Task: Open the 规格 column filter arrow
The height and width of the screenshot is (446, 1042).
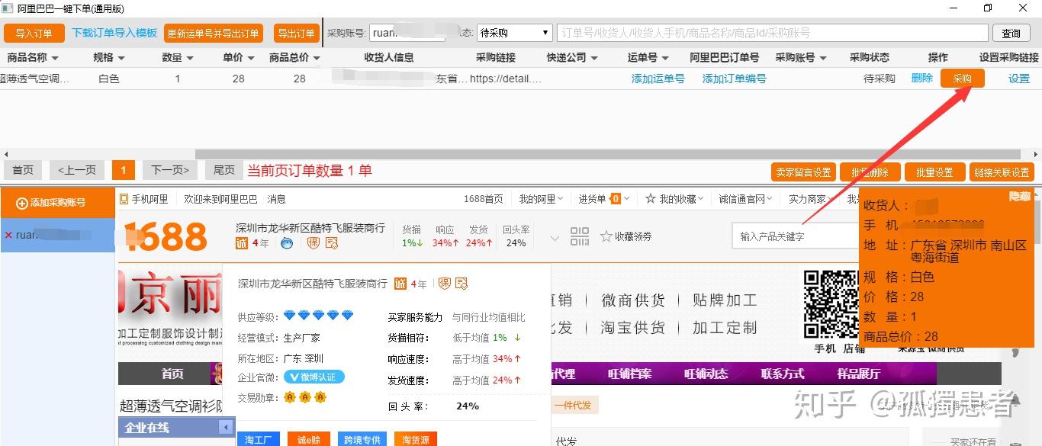Action: point(121,58)
